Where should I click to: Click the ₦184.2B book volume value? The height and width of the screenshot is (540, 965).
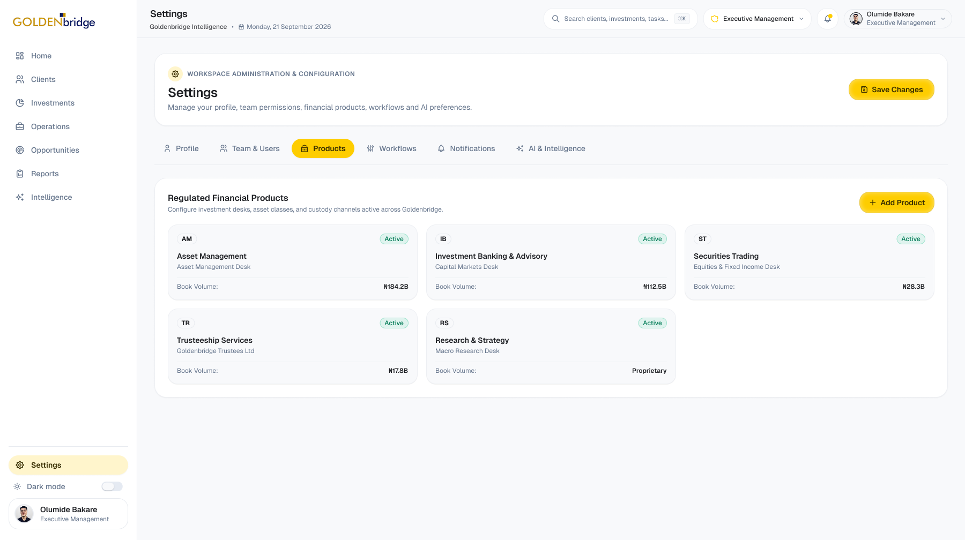[x=396, y=287]
